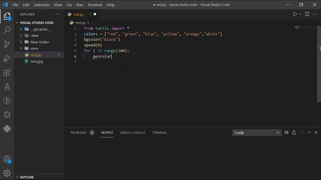Viewport: 321px width, 180px height.
Task: Switch to the OUTPUT tab
Action: [x=107, y=132]
